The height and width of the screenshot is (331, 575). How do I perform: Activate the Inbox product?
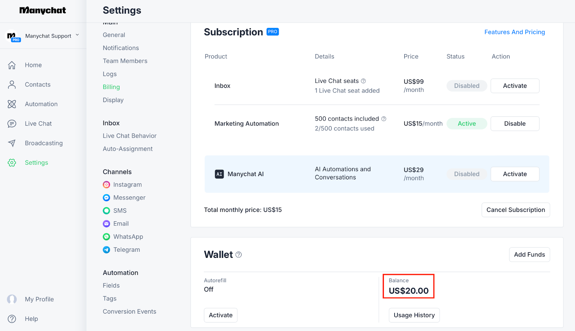click(515, 86)
